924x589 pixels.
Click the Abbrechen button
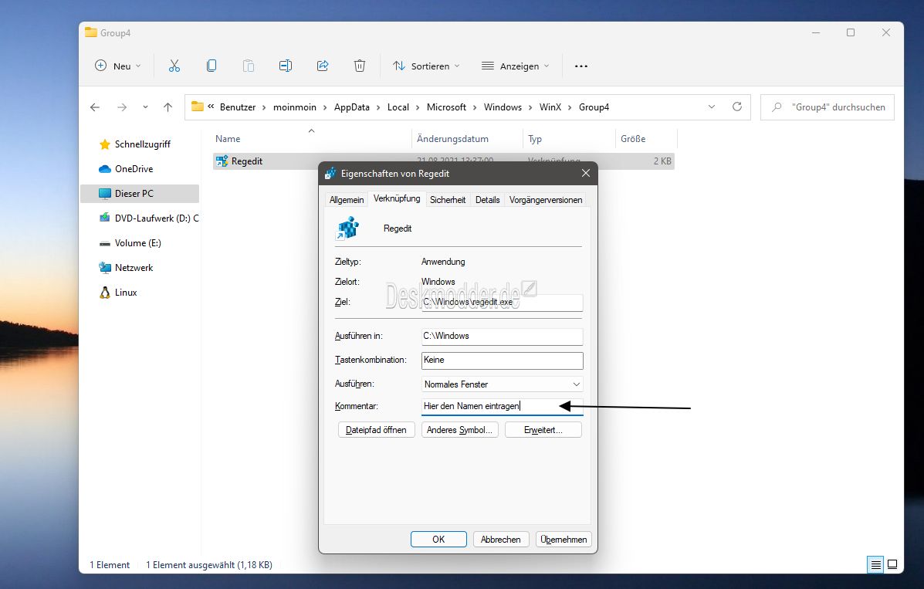tap(500, 540)
